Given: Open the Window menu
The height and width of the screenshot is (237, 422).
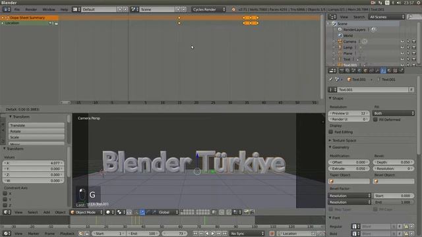Looking at the screenshot, I should [49, 9].
